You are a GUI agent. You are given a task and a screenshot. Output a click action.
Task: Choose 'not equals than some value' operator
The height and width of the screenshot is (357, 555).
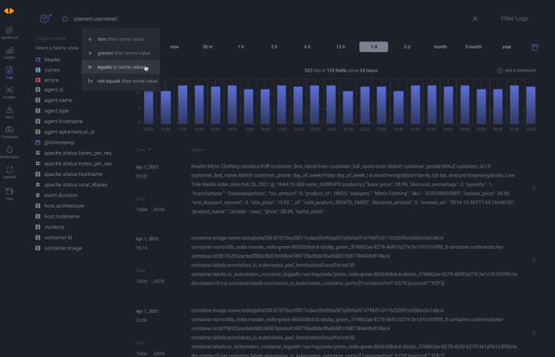119,80
